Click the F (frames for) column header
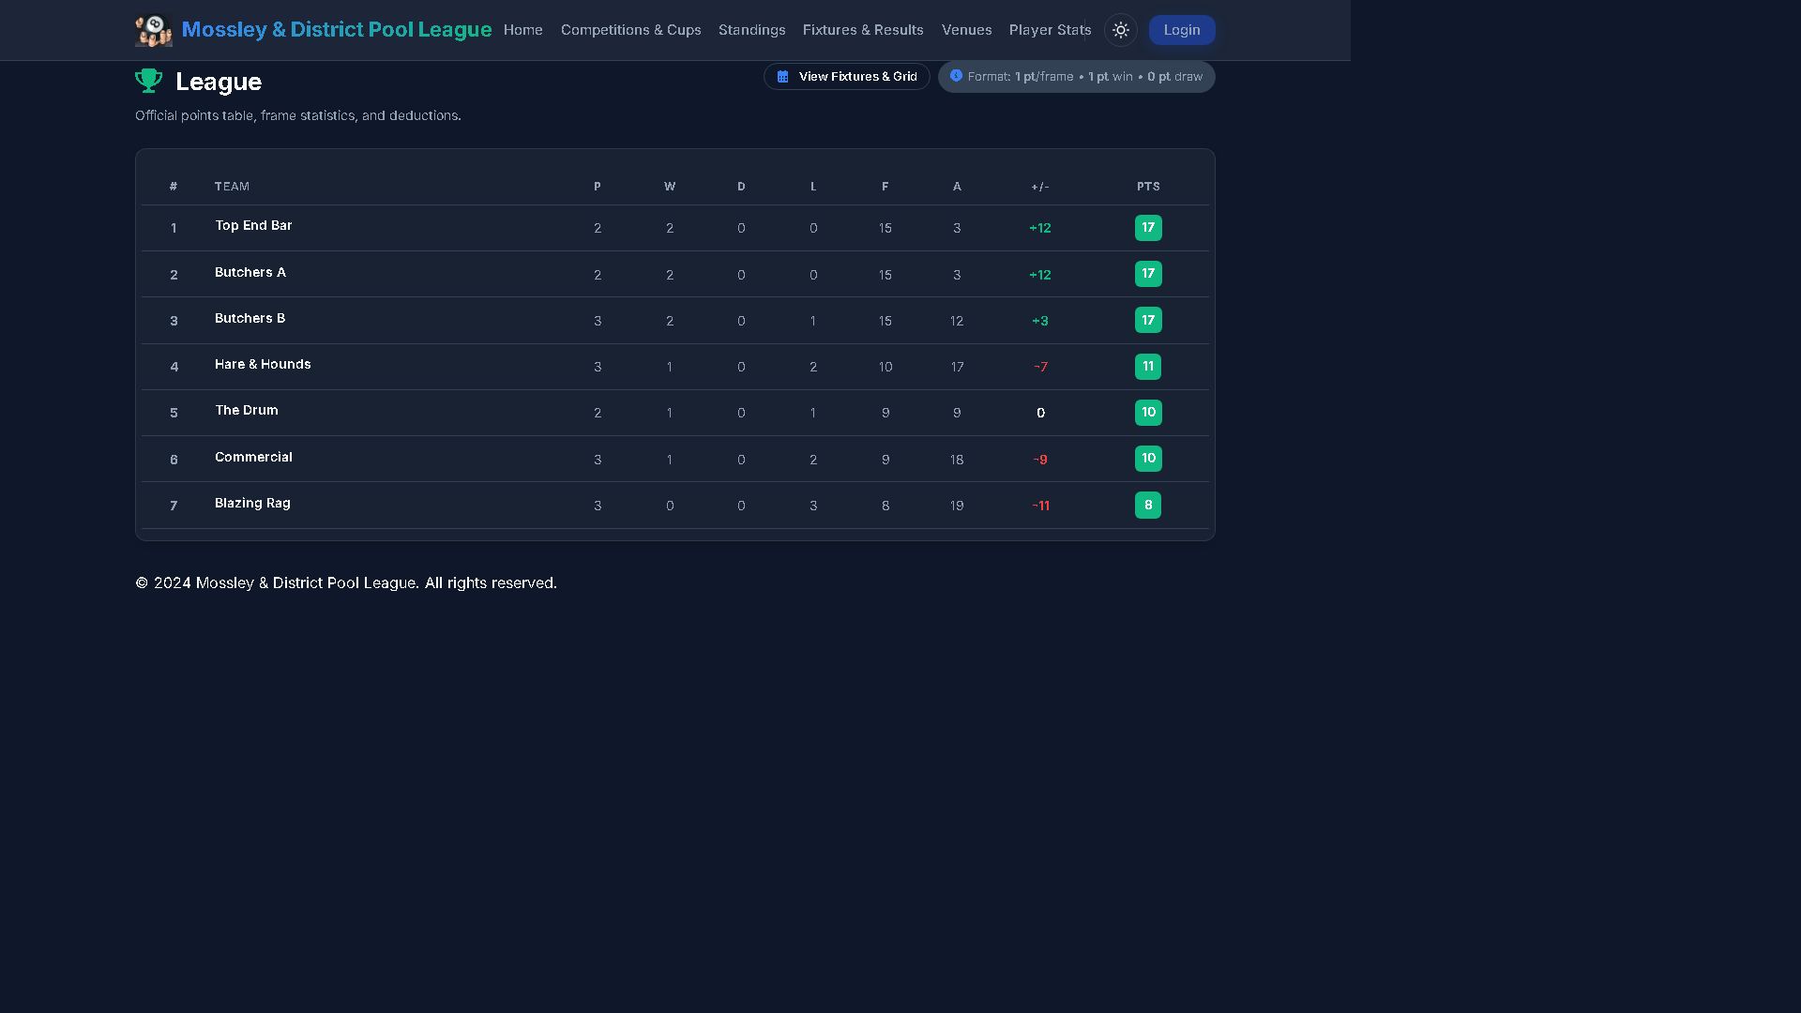The image size is (1801, 1013). tap(885, 187)
